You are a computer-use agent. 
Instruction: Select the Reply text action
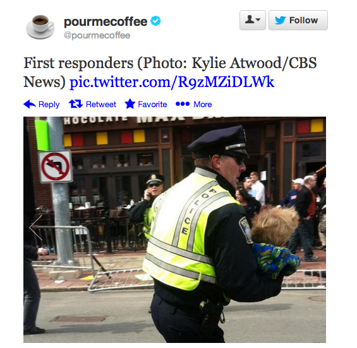coord(49,104)
